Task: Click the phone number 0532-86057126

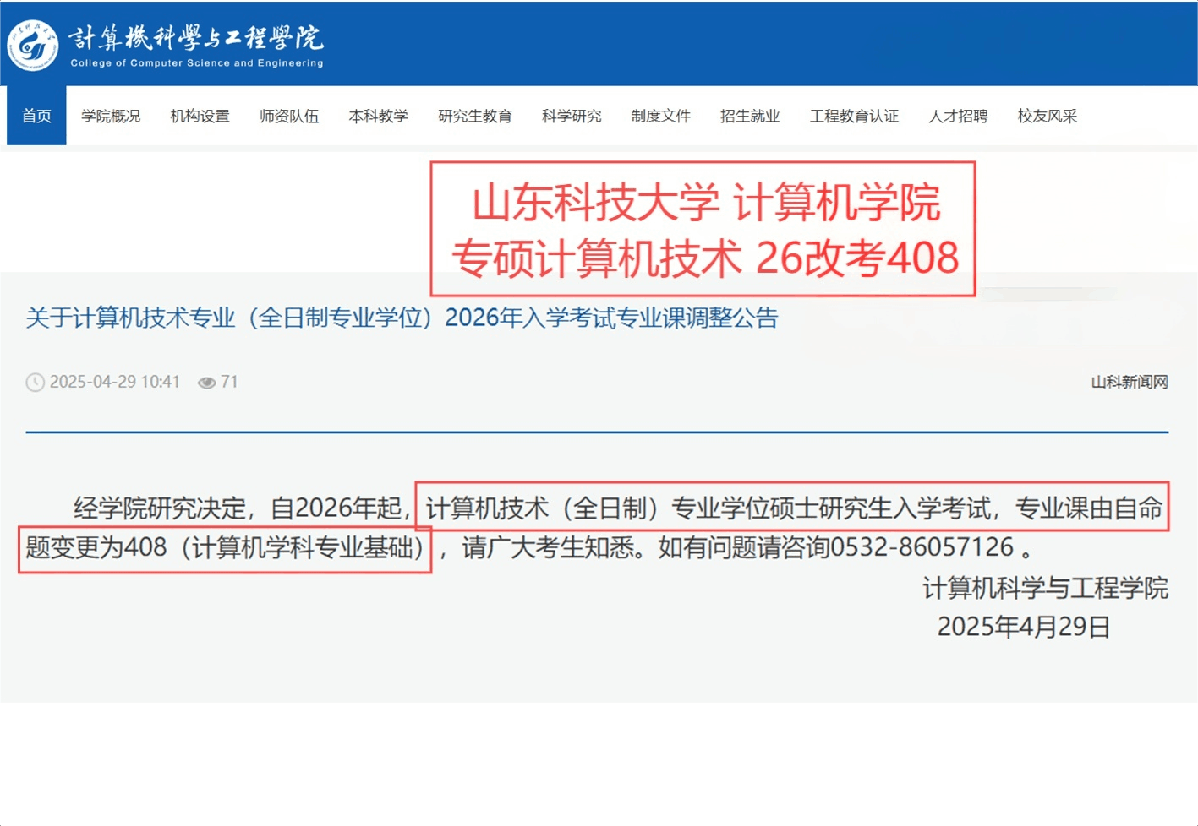Action: point(922,547)
